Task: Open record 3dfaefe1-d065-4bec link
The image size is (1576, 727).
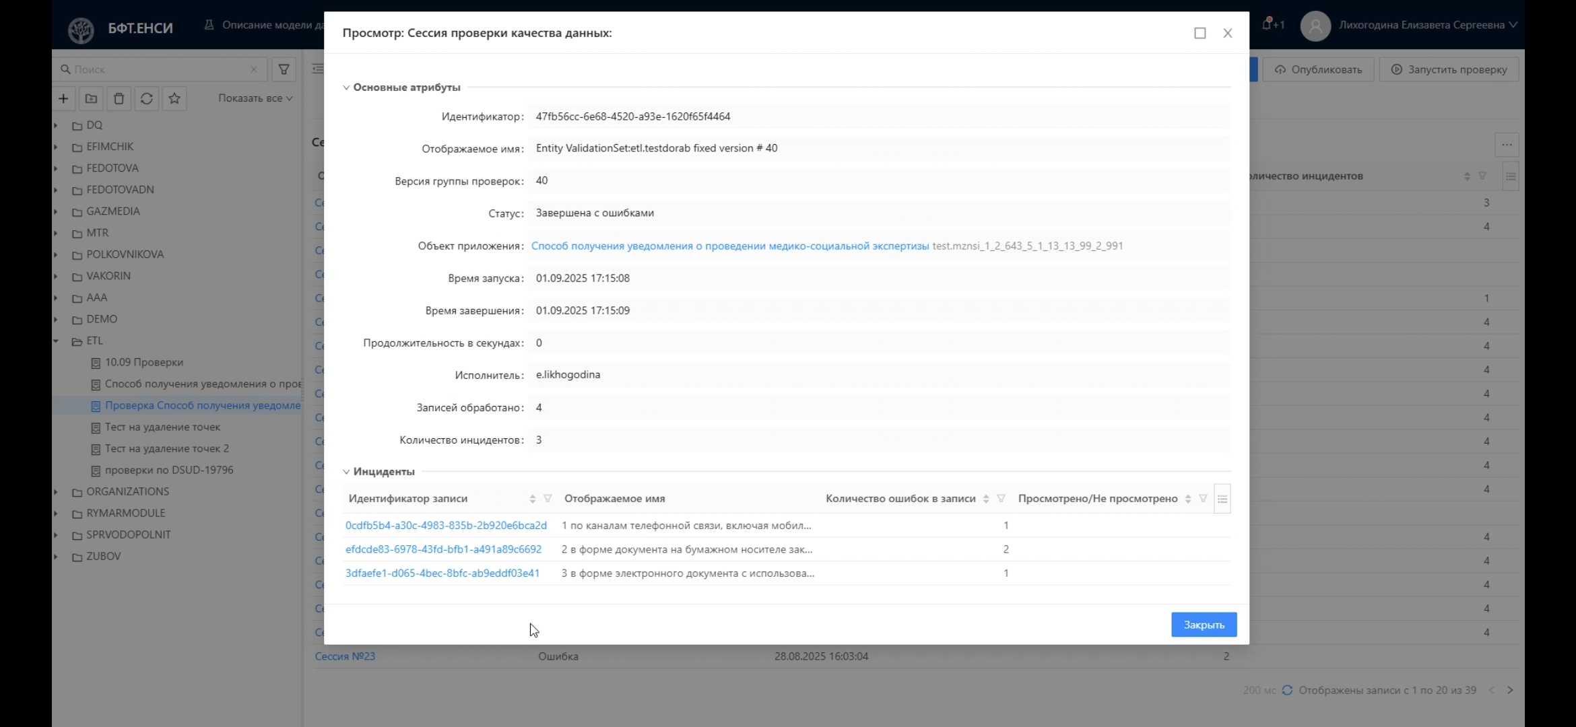Action: click(x=442, y=574)
